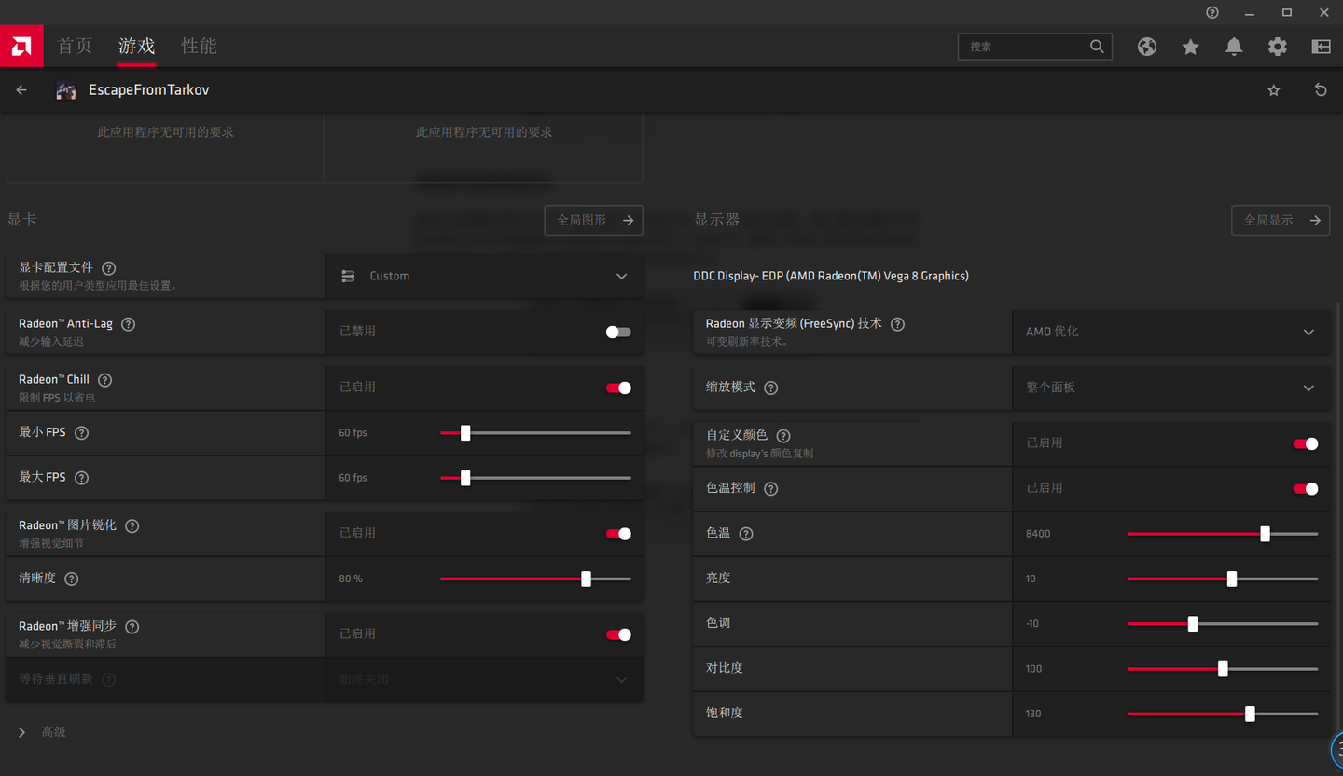Screen dimensions: 1343x776
Task: Show help for 色温
Action: (x=746, y=534)
